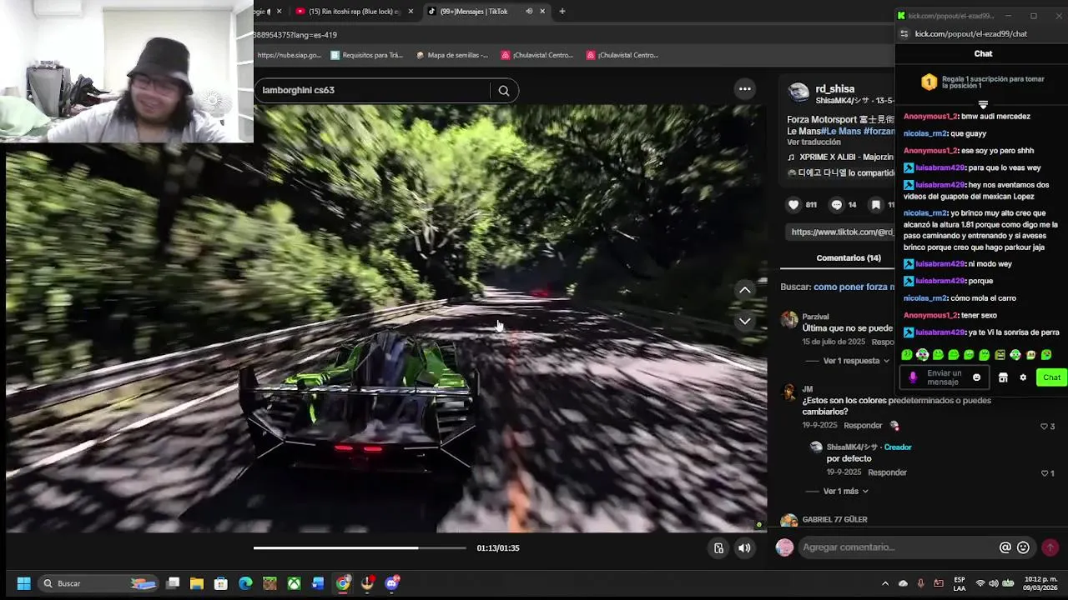Open rd_shisa username link
Screen dimensions: 1068x600
pyautogui.click(x=834, y=89)
